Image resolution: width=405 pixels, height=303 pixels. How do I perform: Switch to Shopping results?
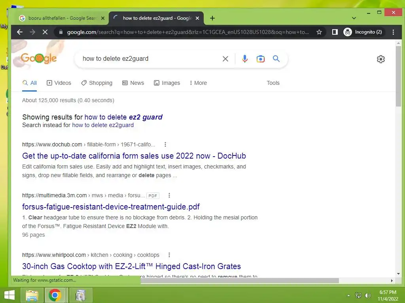(97, 83)
